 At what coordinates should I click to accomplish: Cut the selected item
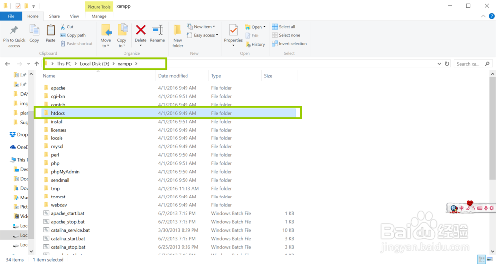coord(67,27)
